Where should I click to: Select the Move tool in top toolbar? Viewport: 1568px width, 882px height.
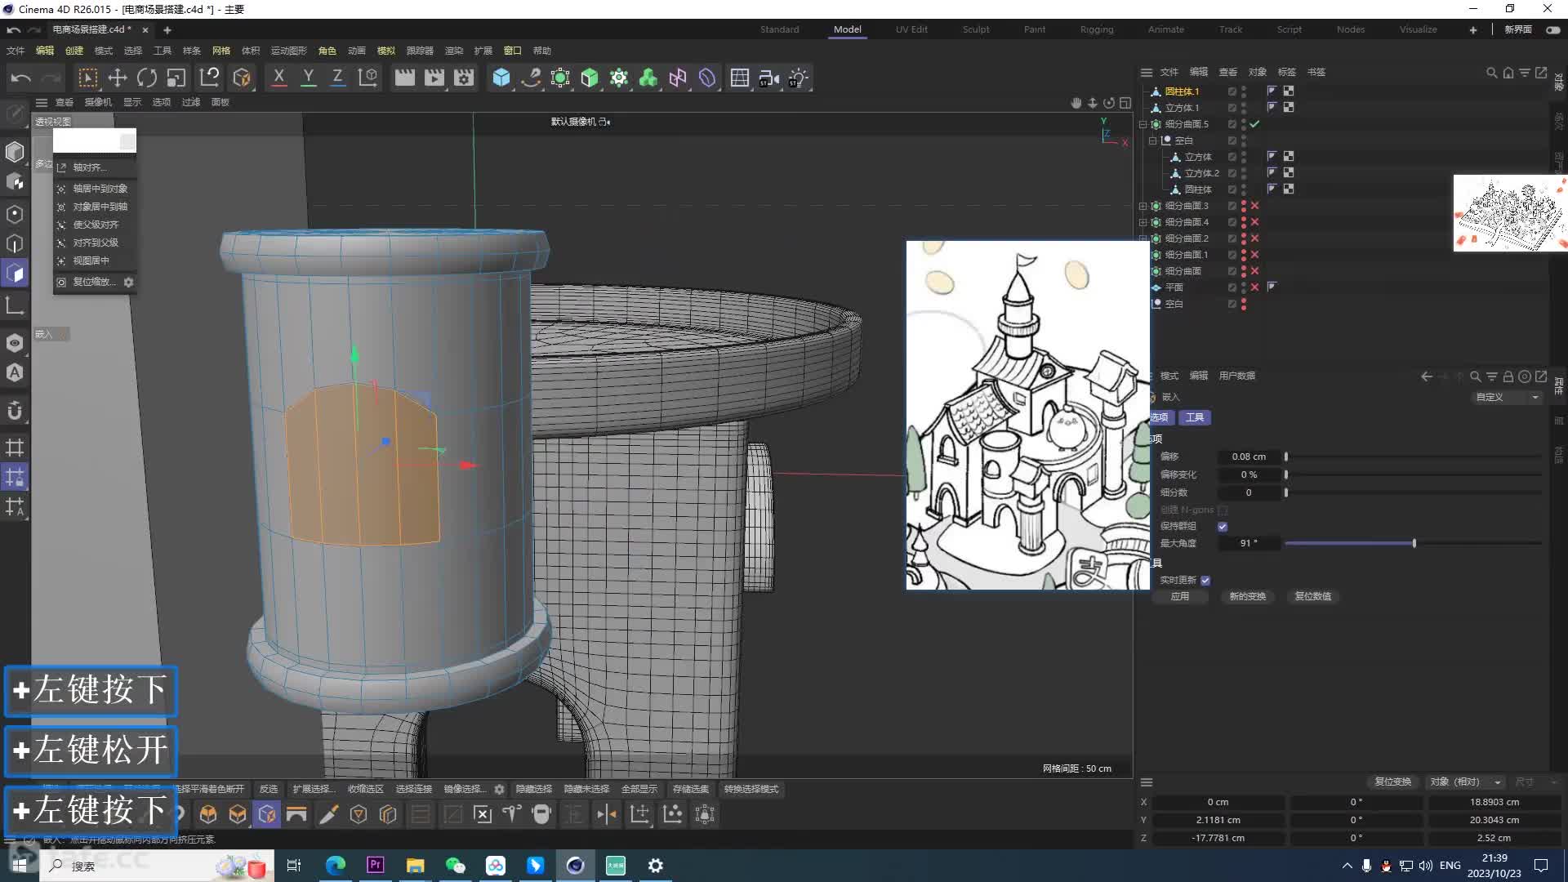[118, 78]
